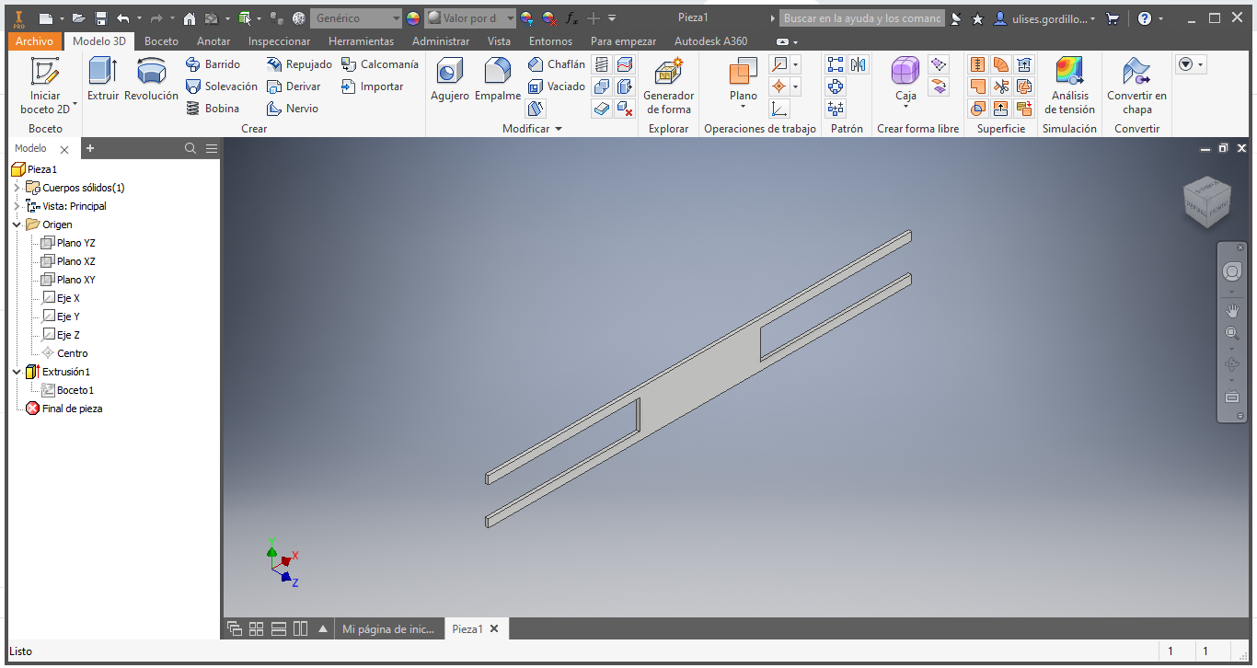The height and width of the screenshot is (668, 1257).
Task: Click the Nervio rib tool
Action: tap(292, 109)
